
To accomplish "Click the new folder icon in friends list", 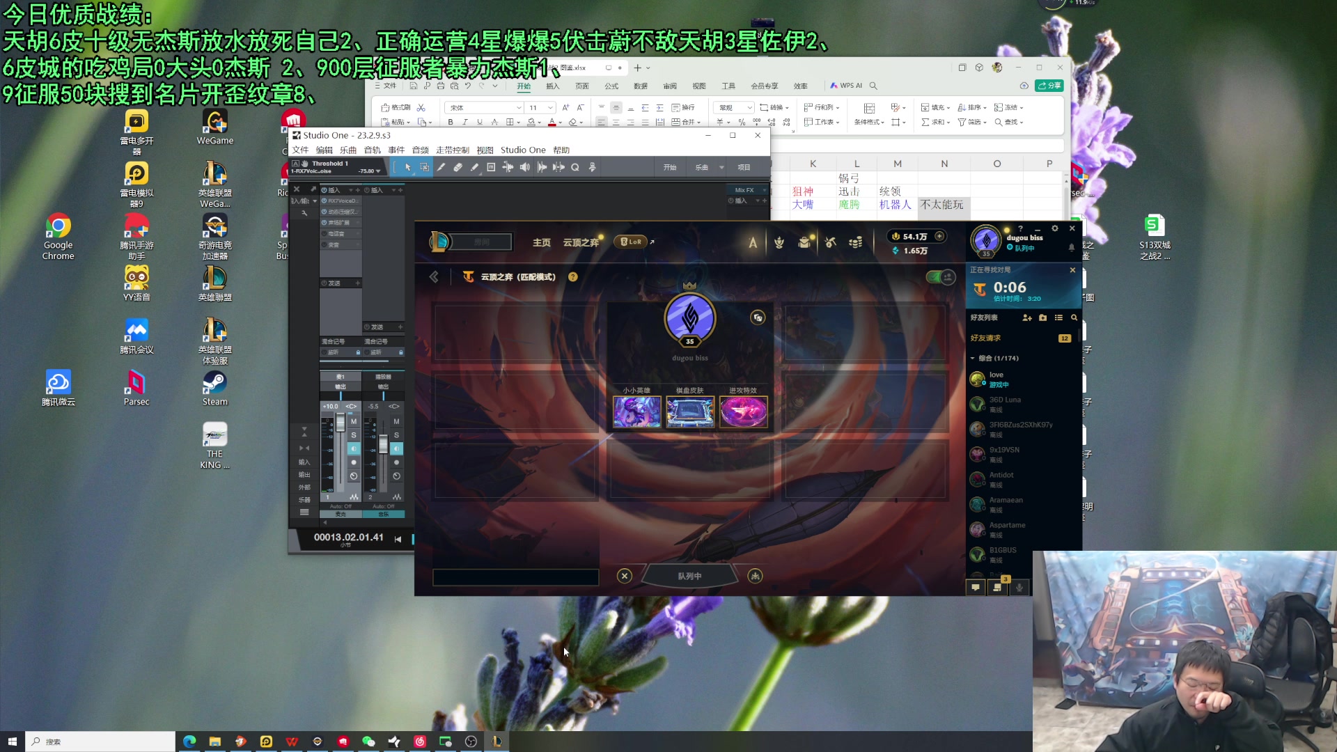I will point(1042,318).
